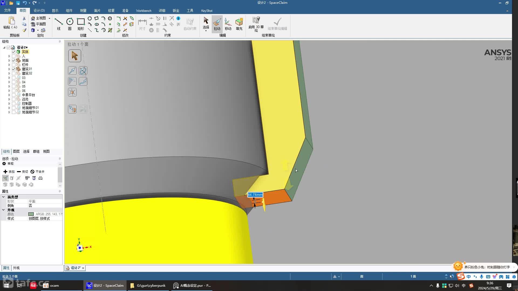Image resolution: width=518 pixels, height=291 pixels.
Task: Switch to the 群组 panel tab
Action: (36, 151)
